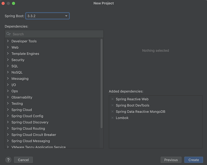This screenshot has height=165, width=207.
Task: Select the Spring Cloud Discovery row
Action: (x=52, y=122)
